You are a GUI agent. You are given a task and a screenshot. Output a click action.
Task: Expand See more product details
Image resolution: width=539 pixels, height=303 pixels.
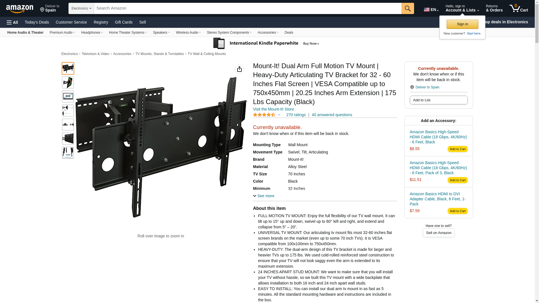point(264,196)
